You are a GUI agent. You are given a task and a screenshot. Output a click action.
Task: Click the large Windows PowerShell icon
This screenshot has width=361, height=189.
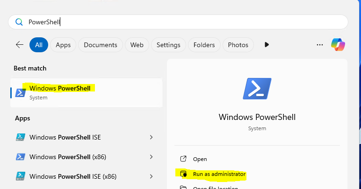(x=257, y=89)
